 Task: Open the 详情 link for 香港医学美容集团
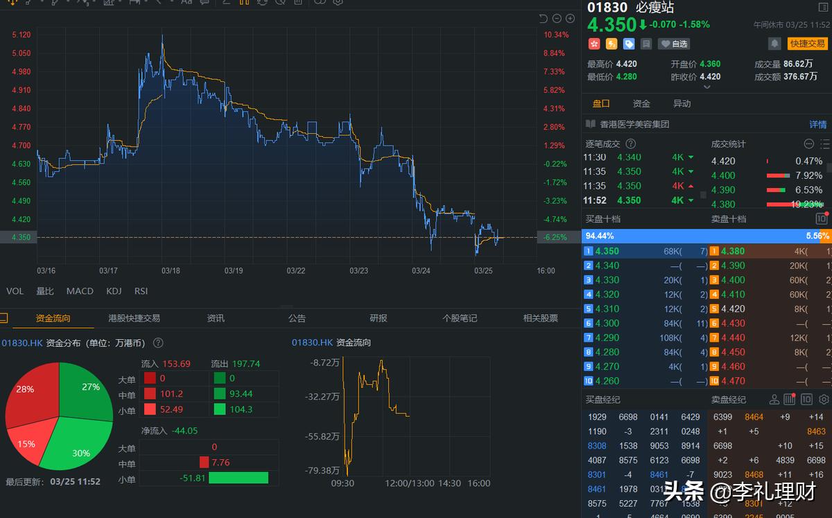click(817, 123)
